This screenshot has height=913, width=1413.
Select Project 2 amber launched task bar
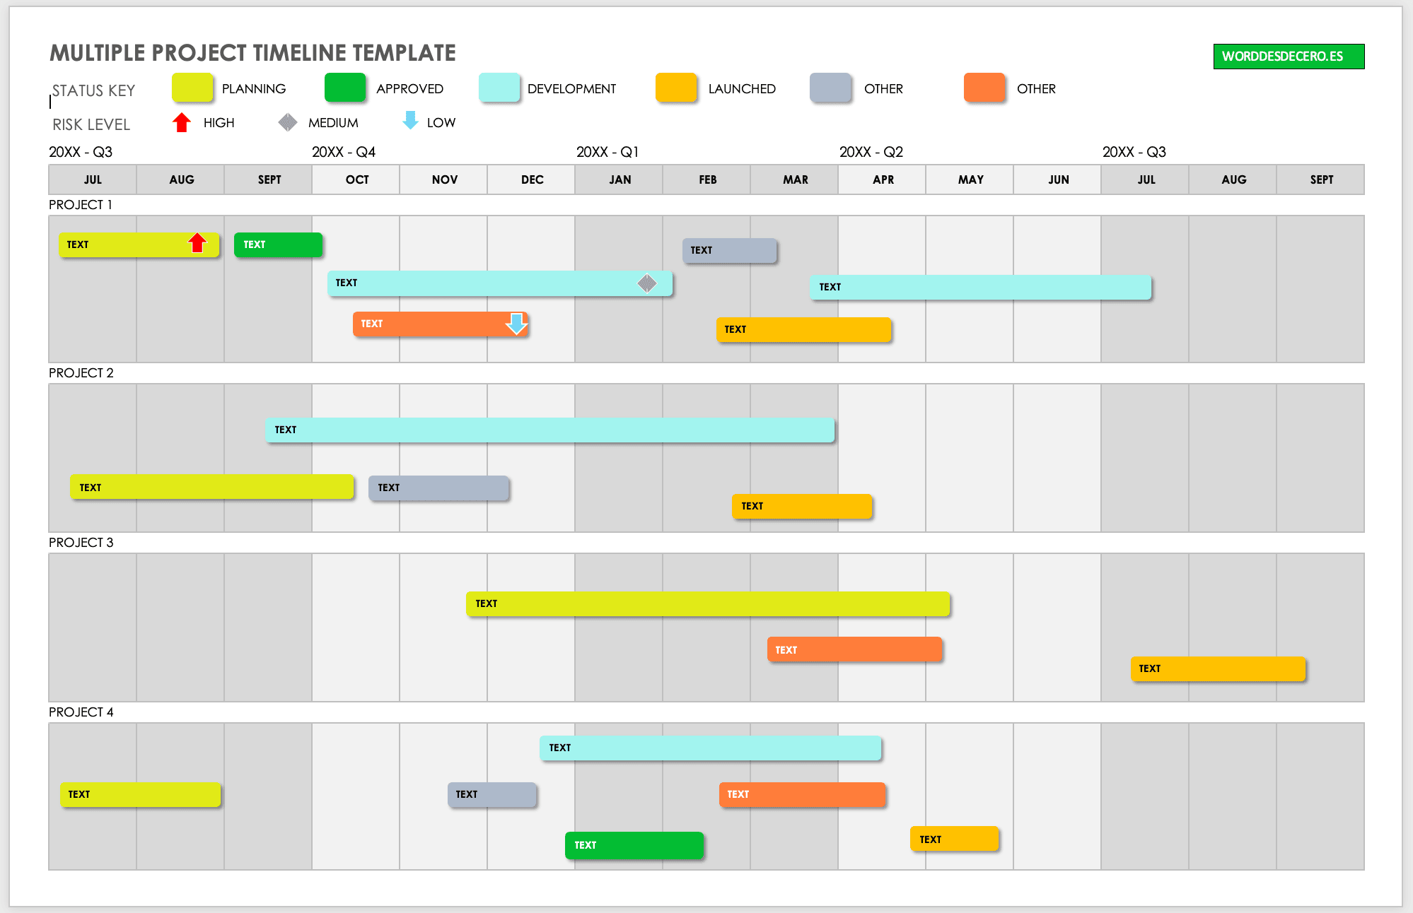point(802,506)
